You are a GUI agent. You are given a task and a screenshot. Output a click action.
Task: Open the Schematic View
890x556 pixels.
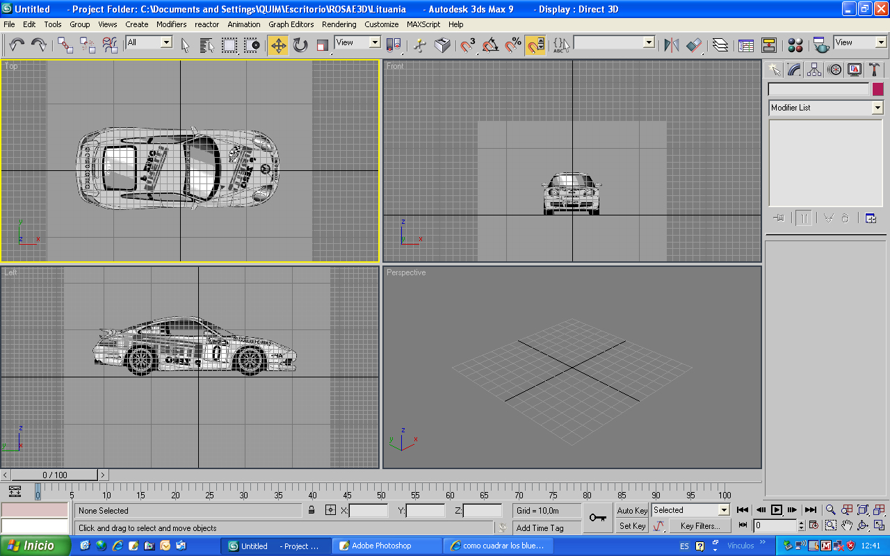click(768, 45)
